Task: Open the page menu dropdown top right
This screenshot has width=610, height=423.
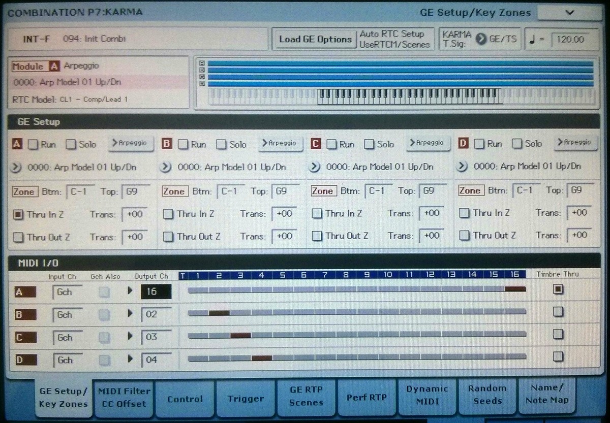Action: point(569,13)
